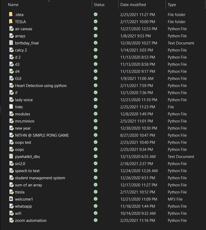This screenshot has height=230, width=206.
Task: Click the sync status checkmark for .idea
Action: [96, 14]
